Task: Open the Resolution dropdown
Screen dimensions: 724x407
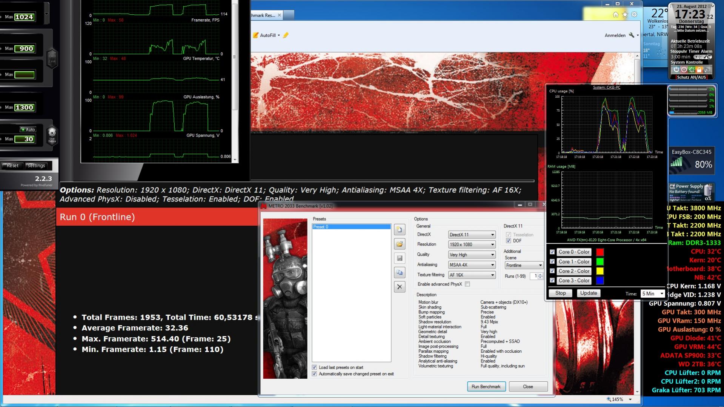Action: tap(472, 244)
